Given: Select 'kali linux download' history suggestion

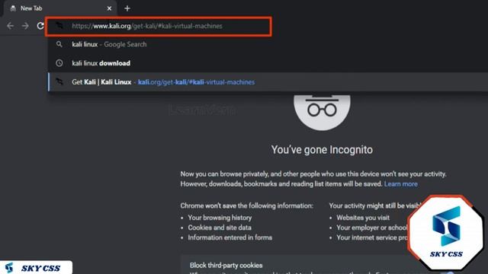Looking at the screenshot, I should click(x=268, y=63).
